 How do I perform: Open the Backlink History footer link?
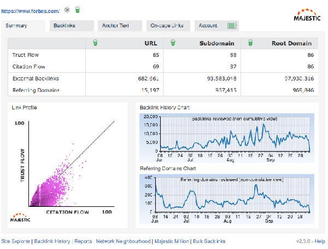[52, 241]
